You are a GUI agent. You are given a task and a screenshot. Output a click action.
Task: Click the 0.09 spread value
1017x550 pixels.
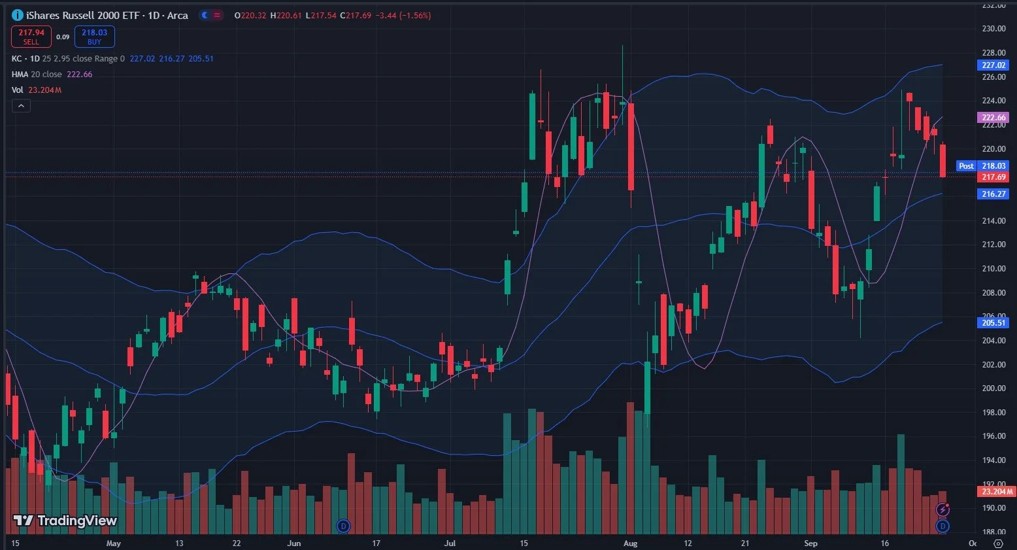(63, 37)
